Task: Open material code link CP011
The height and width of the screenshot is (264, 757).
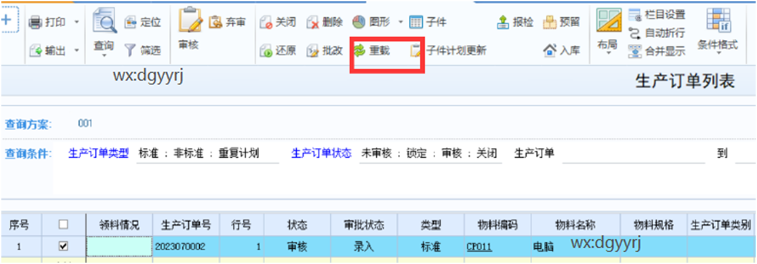Action: [x=479, y=247]
